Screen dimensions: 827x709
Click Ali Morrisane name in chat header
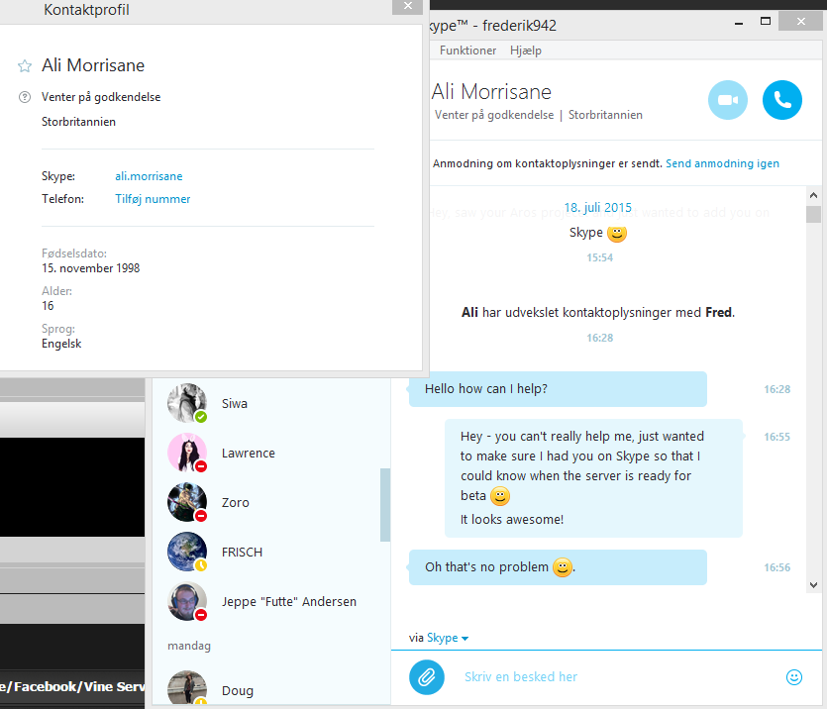point(491,92)
